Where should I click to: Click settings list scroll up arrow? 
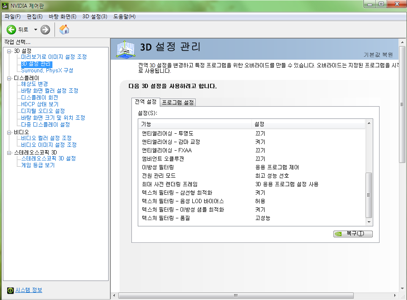pos(369,123)
